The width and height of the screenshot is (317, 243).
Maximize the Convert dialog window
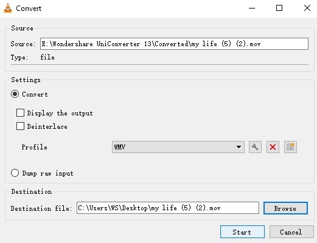tap(279, 8)
